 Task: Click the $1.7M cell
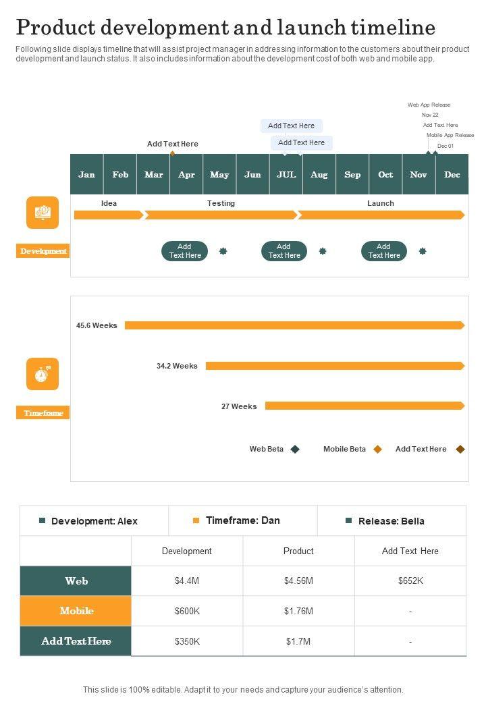click(x=298, y=641)
